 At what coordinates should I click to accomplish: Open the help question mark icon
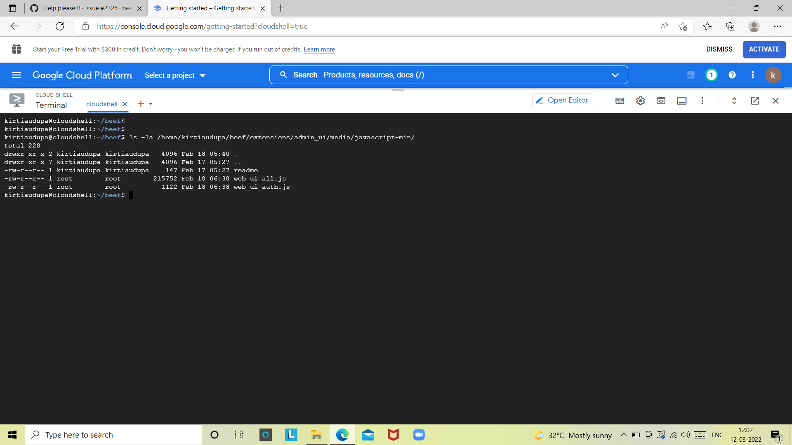tap(732, 75)
